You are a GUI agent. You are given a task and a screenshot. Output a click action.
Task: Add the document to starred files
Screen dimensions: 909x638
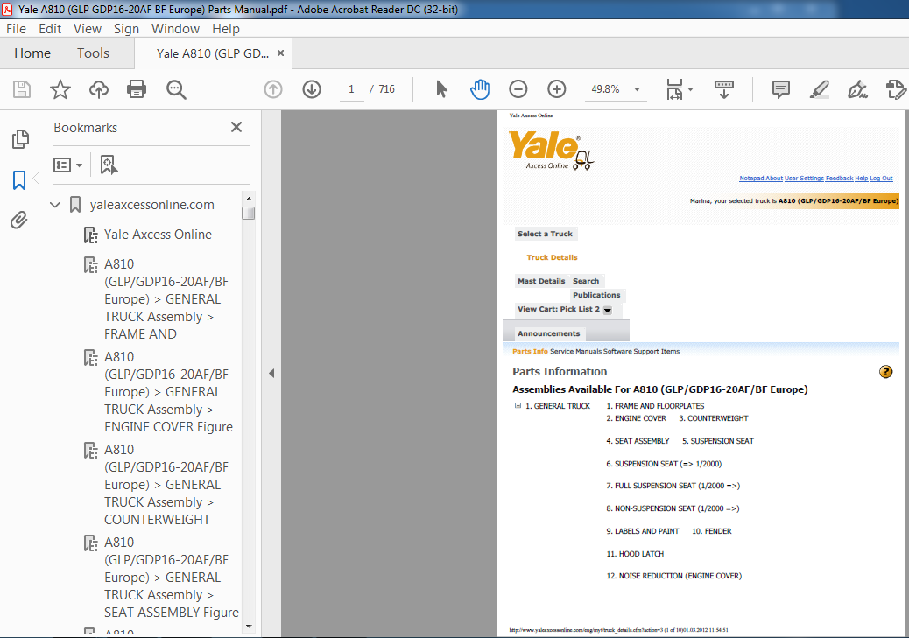[60, 89]
